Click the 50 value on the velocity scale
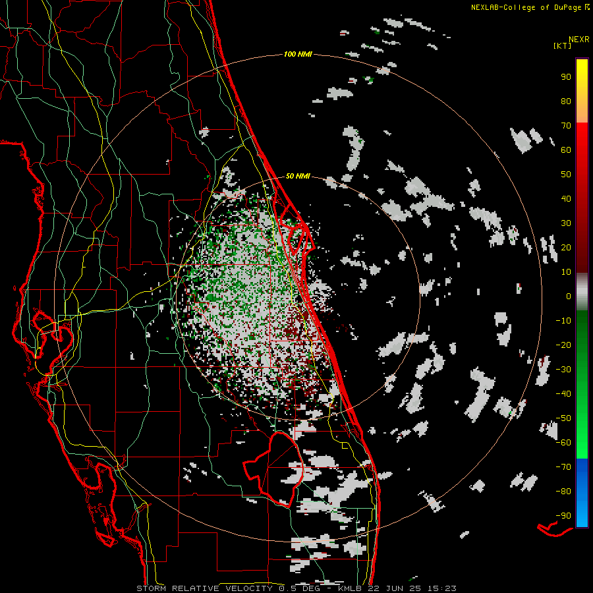 click(x=566, y=175)
